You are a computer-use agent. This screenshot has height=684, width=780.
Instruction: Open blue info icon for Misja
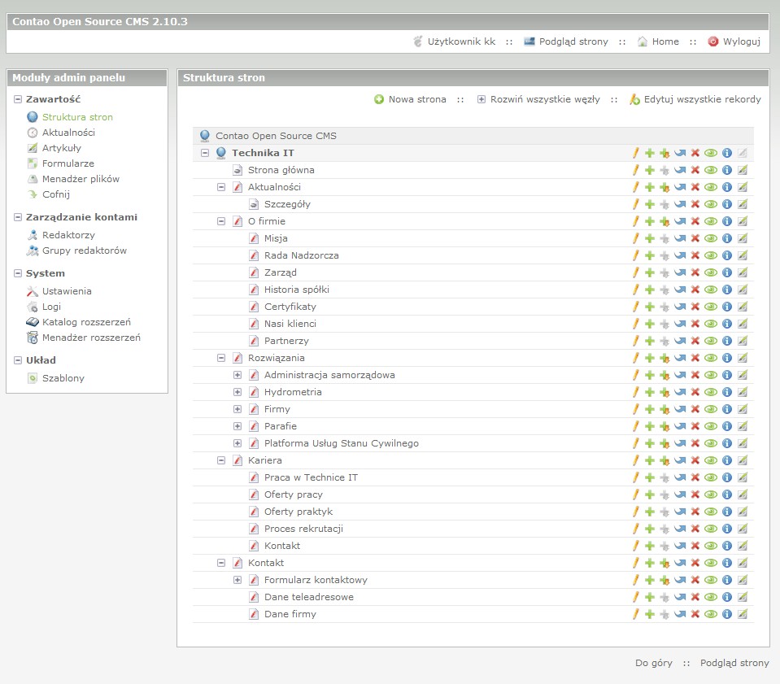(x=727, y=238)
